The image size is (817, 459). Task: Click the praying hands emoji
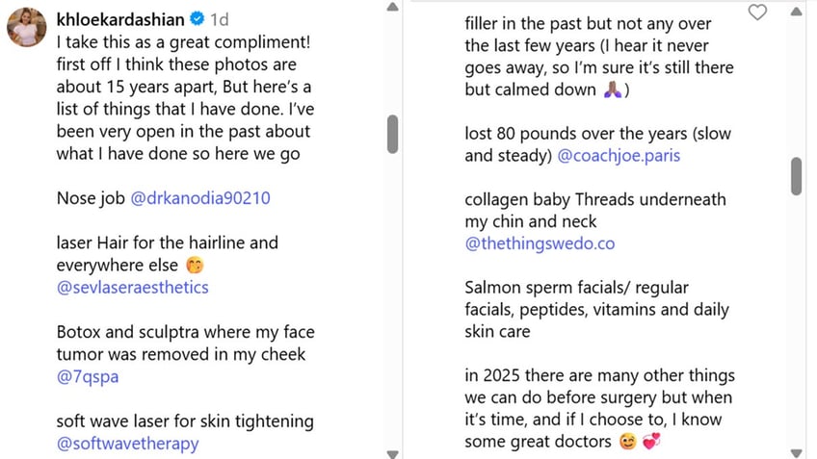tap(613, 89)
